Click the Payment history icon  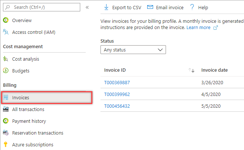point(6,121)
